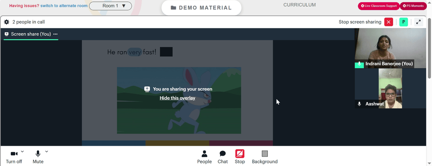Click switch to alternate room link
432x166 pixels.
[64, 6]
